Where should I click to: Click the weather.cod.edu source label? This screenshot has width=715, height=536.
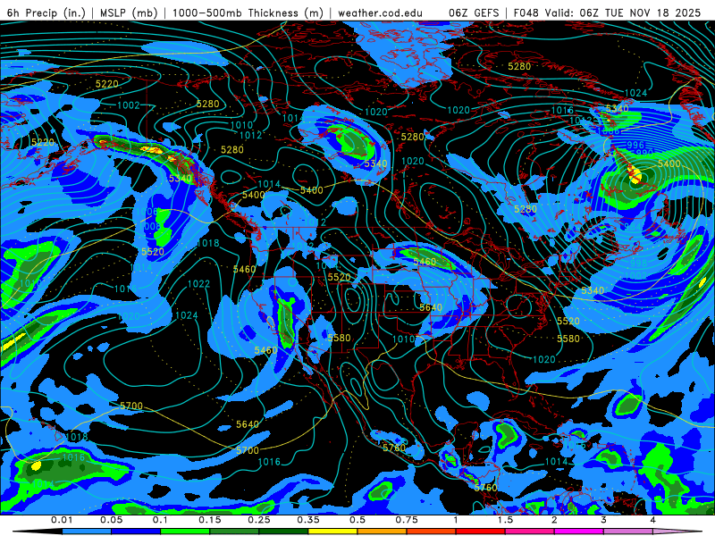380,13
